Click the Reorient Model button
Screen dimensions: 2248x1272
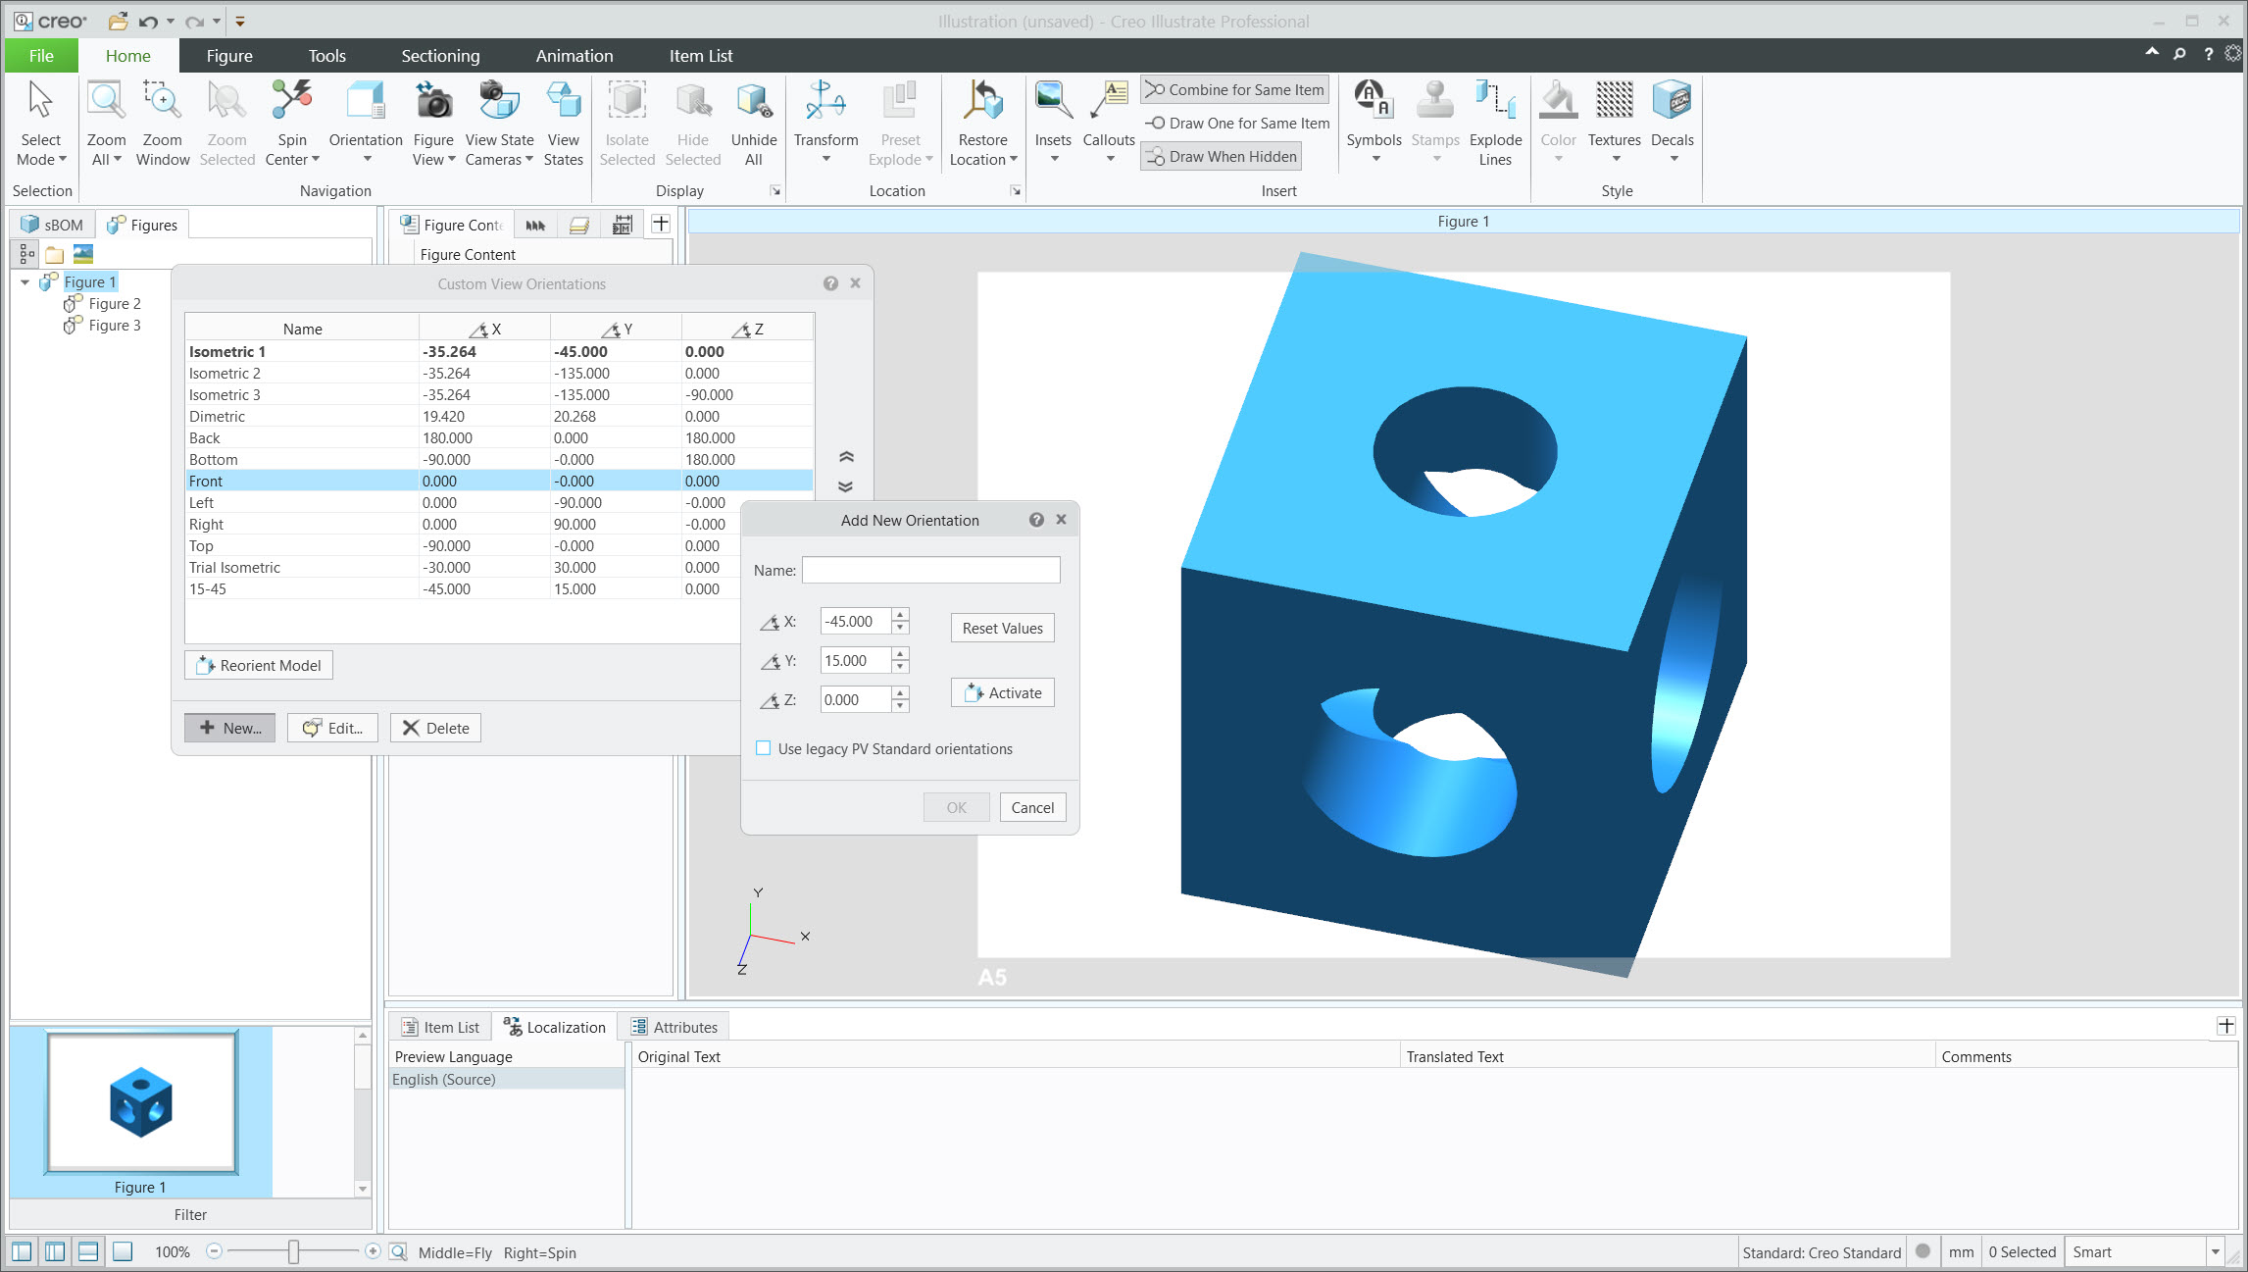click(x=258, y=665)
